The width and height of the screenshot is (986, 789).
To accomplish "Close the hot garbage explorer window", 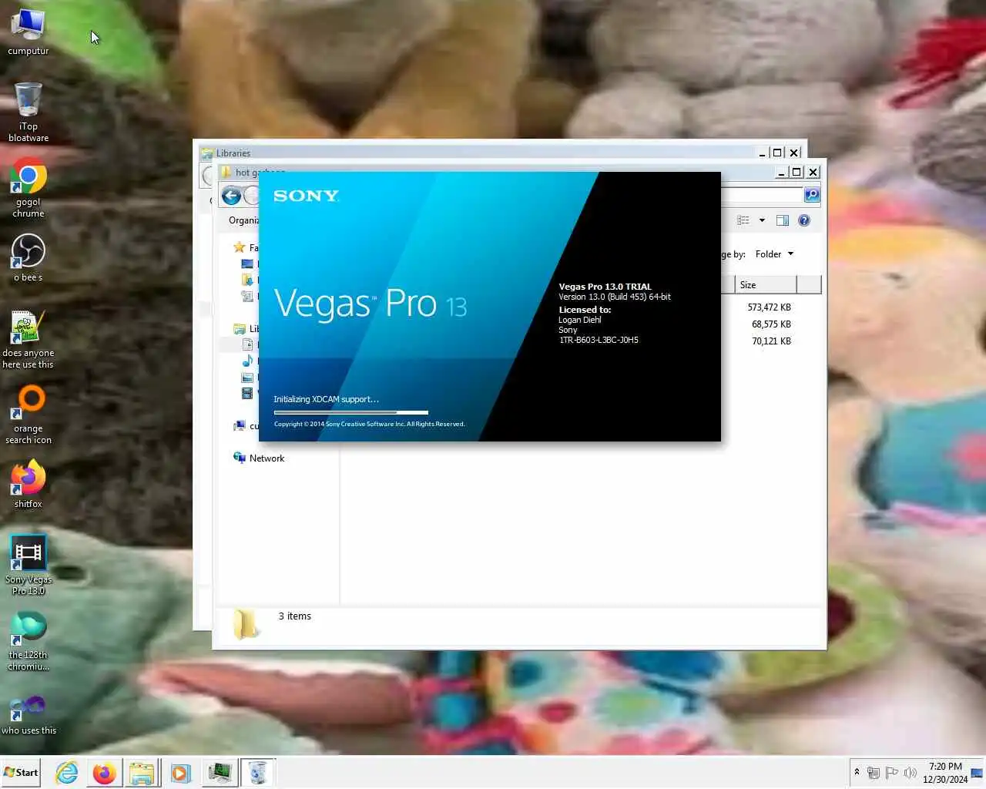I will 813,172.
